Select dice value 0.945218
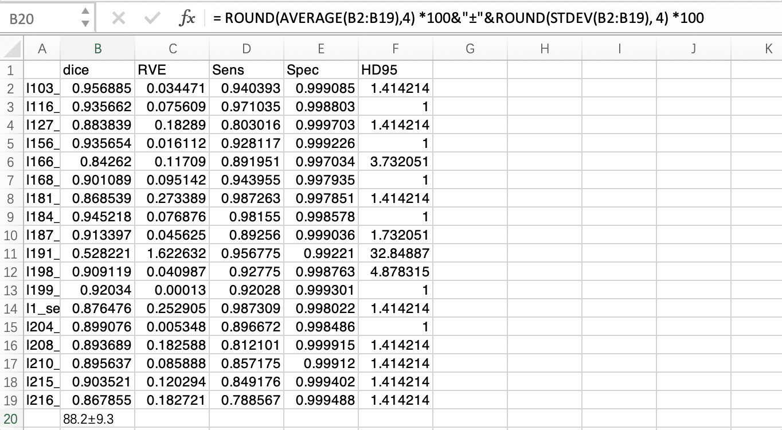782x430 pixels. click(x=97, y=217)
